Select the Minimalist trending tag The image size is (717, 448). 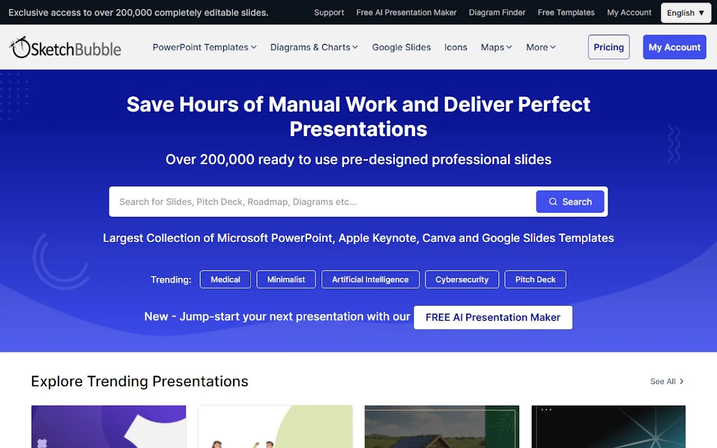pos(286,280)
